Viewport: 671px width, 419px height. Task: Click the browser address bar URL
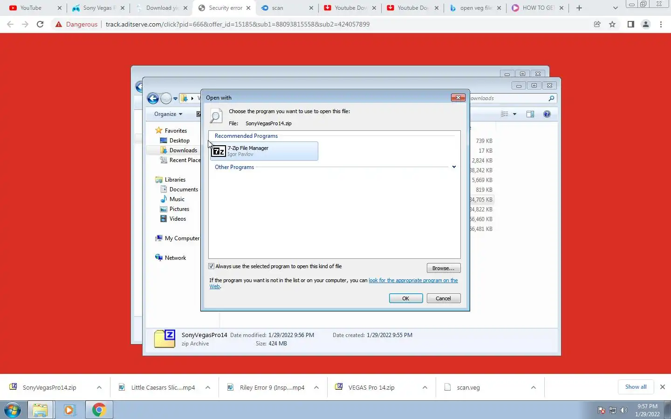click(x=238, y=24)
